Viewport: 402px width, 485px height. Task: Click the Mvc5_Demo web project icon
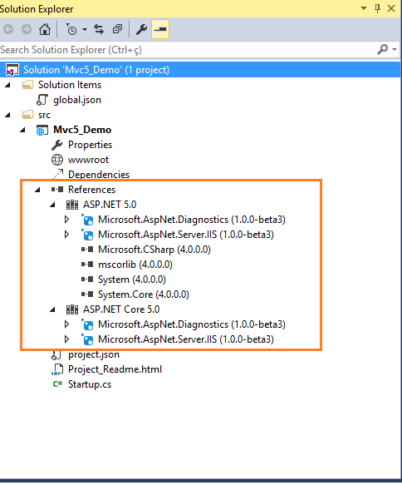(x=42, y=130)
